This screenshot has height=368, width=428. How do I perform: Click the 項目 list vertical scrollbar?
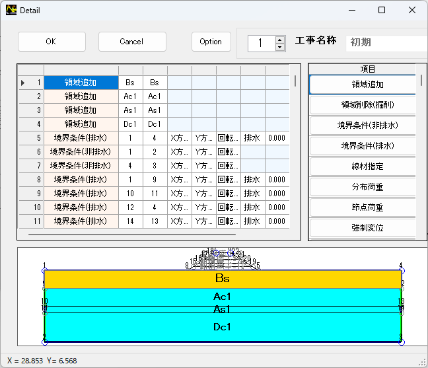[421, 81]
